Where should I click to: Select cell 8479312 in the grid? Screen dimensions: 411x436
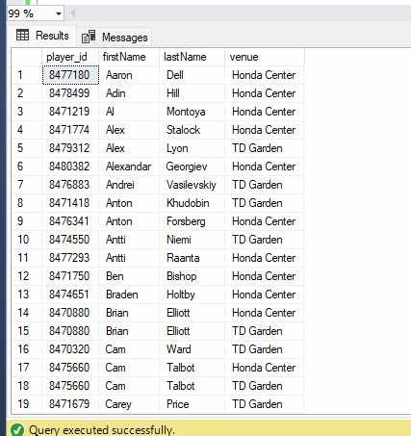click(70, 148)
